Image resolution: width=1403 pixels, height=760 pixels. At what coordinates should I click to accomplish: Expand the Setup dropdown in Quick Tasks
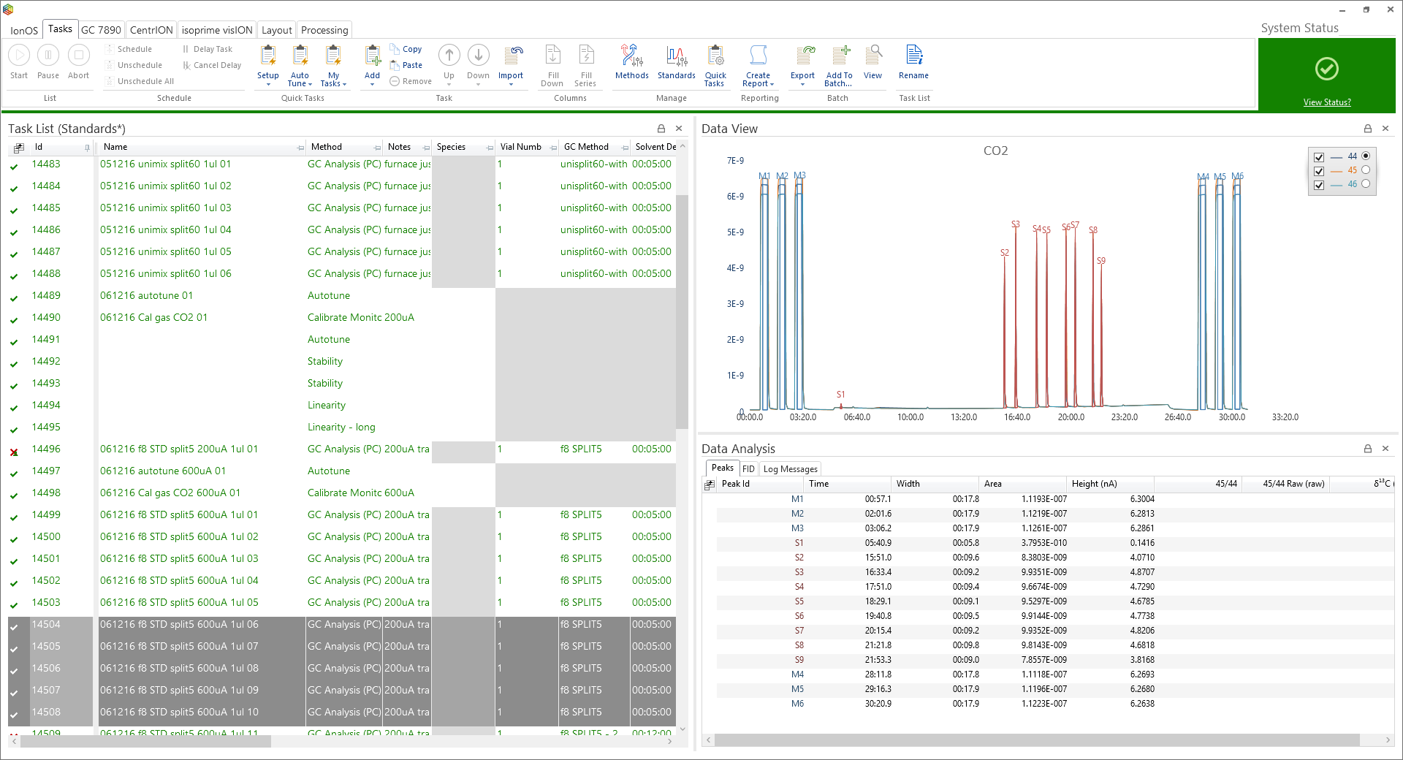click(x=268, y=83)
